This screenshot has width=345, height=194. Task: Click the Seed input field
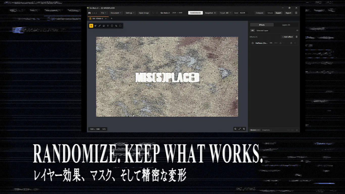click(x=243, y=13)
